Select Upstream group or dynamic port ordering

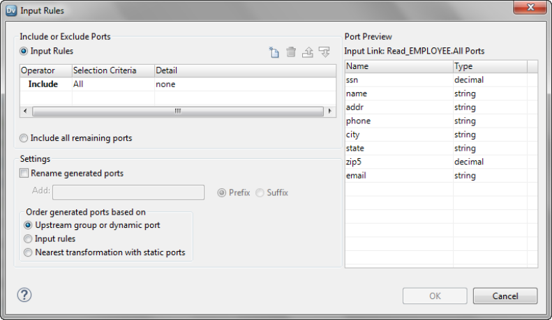[x=29, y=225]
